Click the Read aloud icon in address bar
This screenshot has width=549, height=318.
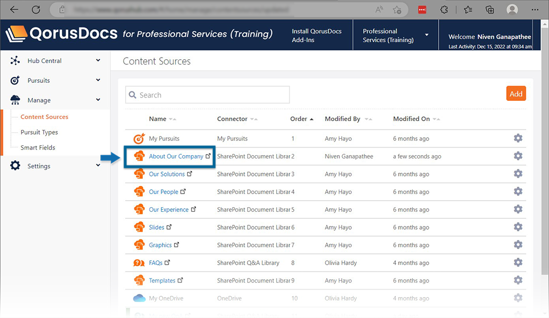[x=379, y=10]
